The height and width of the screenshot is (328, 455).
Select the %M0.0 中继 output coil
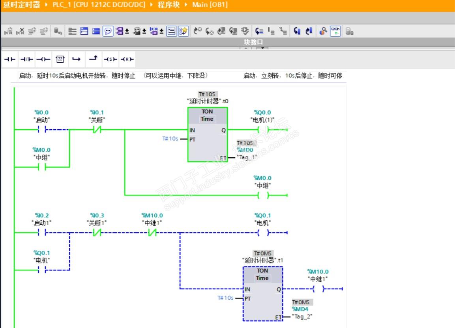(x=263, y=195)
